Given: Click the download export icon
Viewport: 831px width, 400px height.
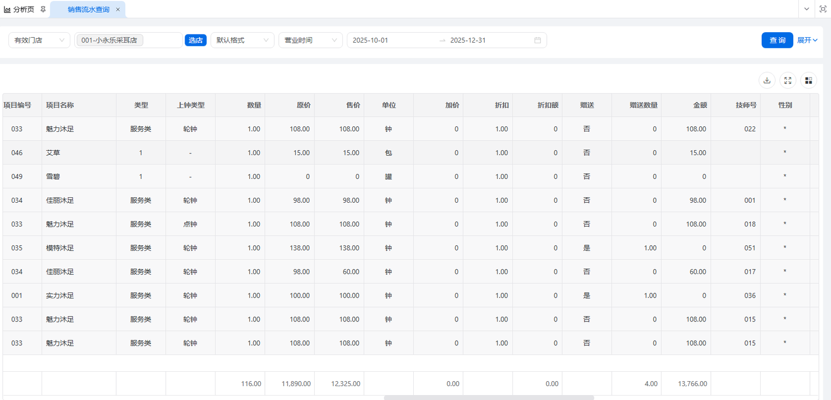Looking at the screenshot, I should click(x=767, y=80).
